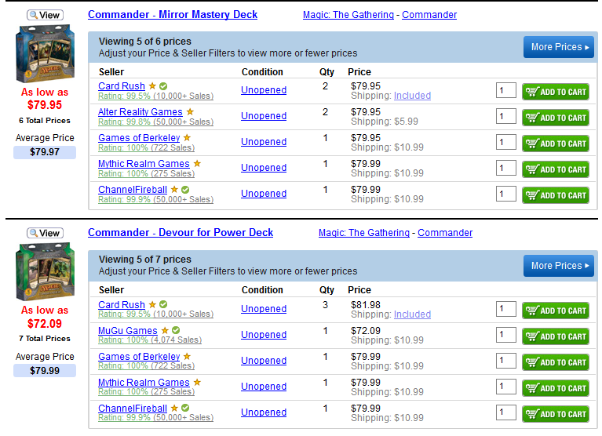Open Unopened condition link for MuGu Games
This screenshot has height=436, width=602.
pyautogui.click(x=264, y=335)
